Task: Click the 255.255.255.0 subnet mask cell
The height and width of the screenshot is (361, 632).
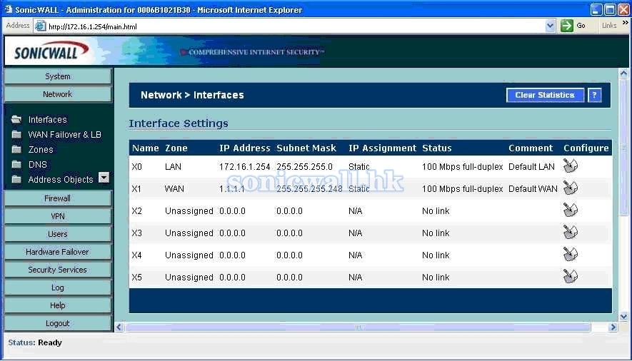Action: (x=304, y=167)
